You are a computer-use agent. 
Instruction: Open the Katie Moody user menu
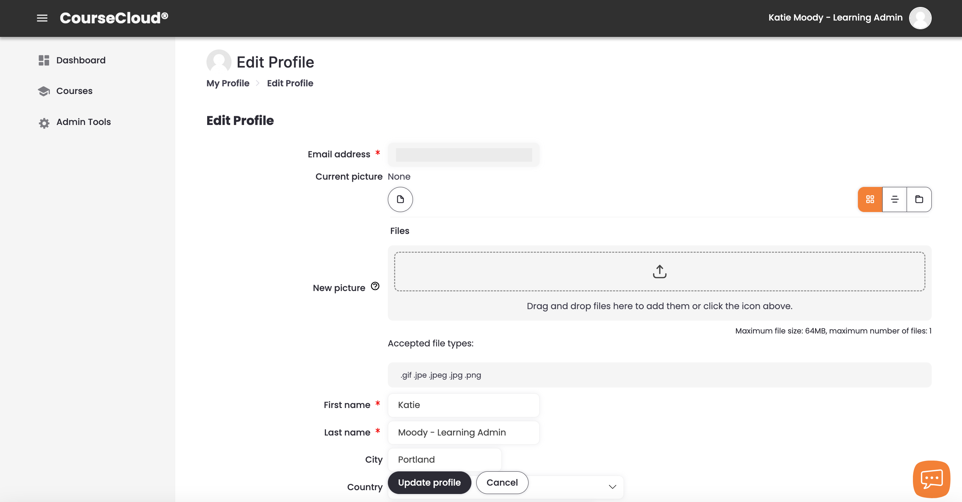[835, 17]
